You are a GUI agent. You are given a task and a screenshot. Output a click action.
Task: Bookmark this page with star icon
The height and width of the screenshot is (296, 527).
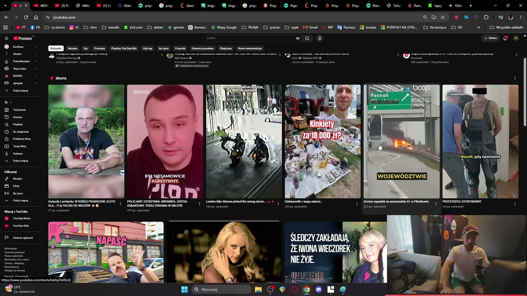click(443, 17)
